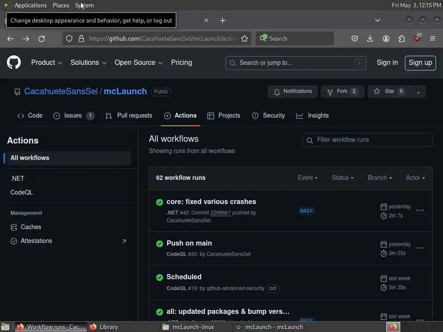Switch to mcLaunch - mcLaunch taskbar window
Screen dimensions: 443x332
pyautogui.click(x=270, y=327)
